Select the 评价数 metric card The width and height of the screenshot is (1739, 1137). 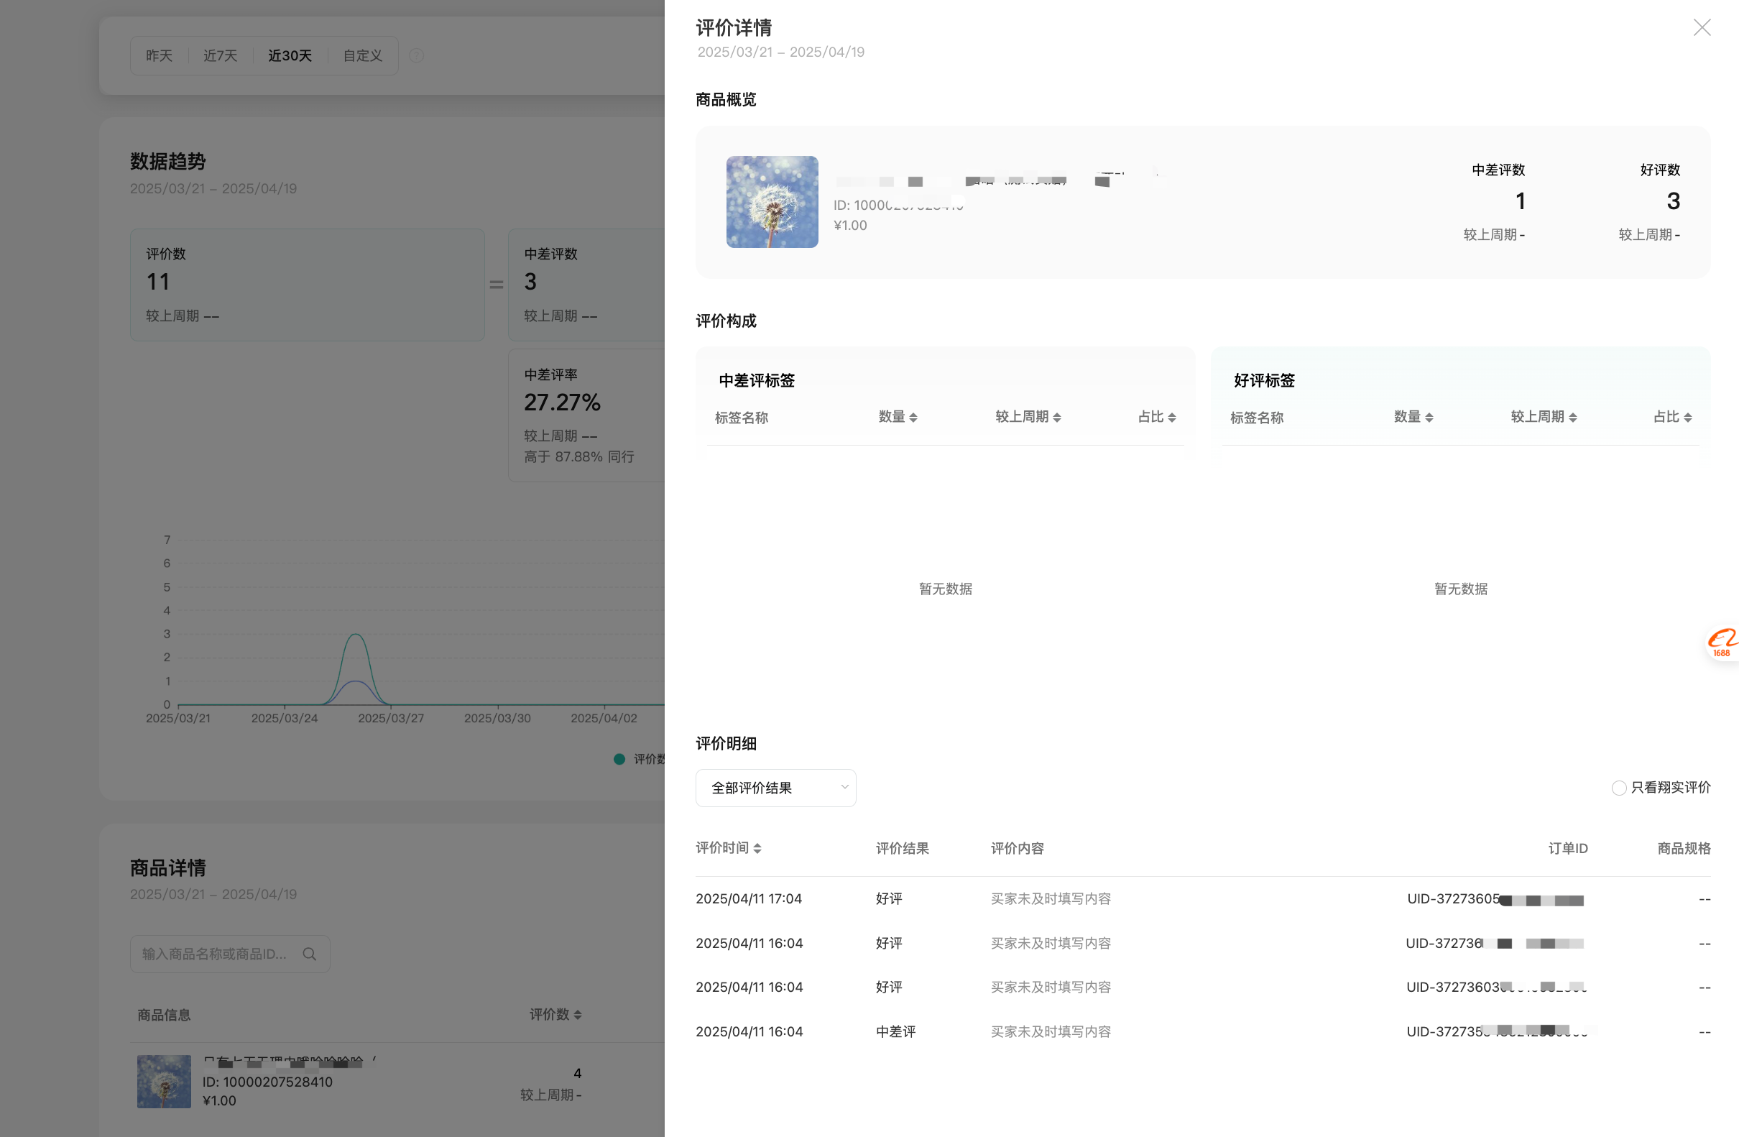(x=307, y=285)
